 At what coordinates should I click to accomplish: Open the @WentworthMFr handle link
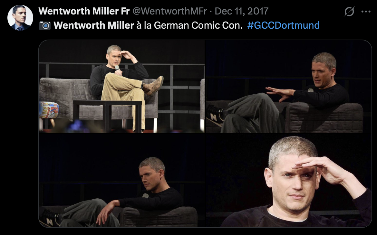[170, 11]
